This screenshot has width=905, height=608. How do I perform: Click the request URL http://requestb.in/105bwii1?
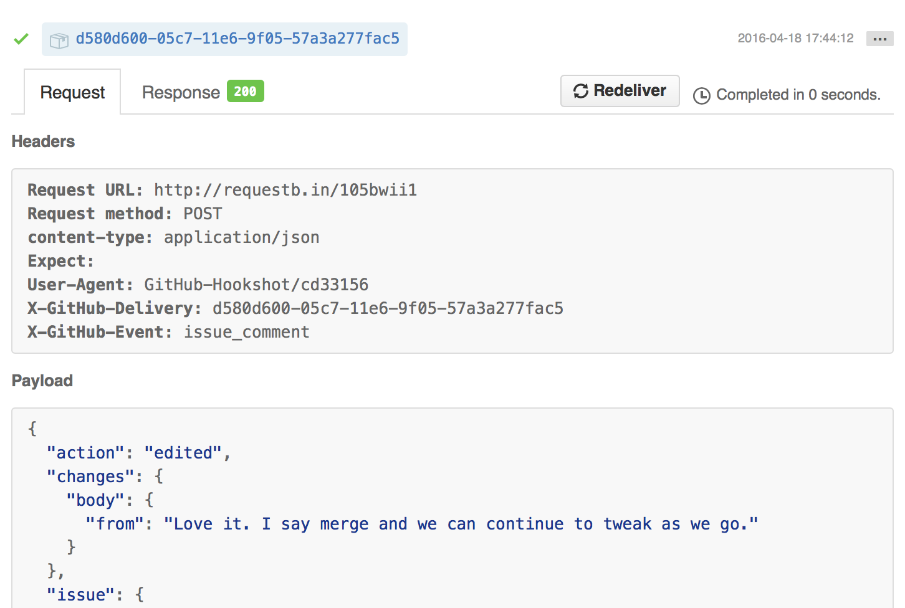pos(285,190)
